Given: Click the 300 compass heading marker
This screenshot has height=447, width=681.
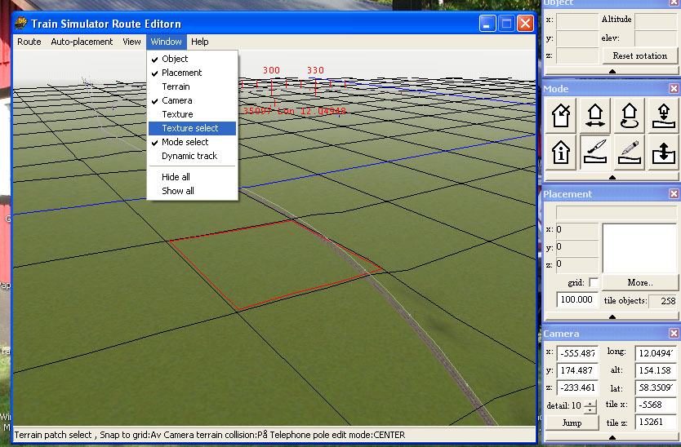Looking at the screenshot, I should (x=271, y=70).
